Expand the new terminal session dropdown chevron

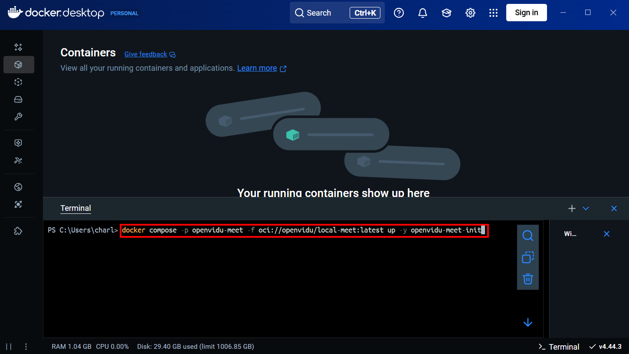click(x=586, y=209)
